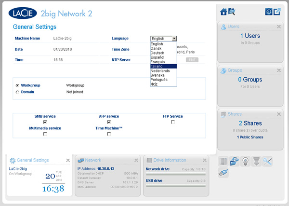289x206 pixels.
Task: Open the 0 Groups link
Action: pos(250,80)
